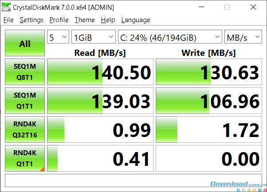Start the SEQ1M Q1T1 test
267x192 pixels.
[25, 101]
